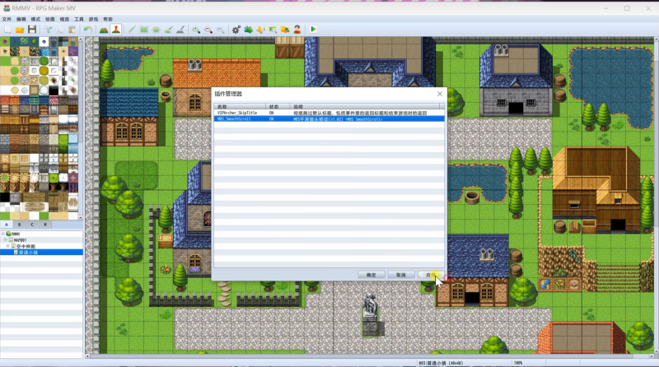Screen dimensions: 659x367
Task: Click the map view horizontal scrollbar
Action: 370,356
